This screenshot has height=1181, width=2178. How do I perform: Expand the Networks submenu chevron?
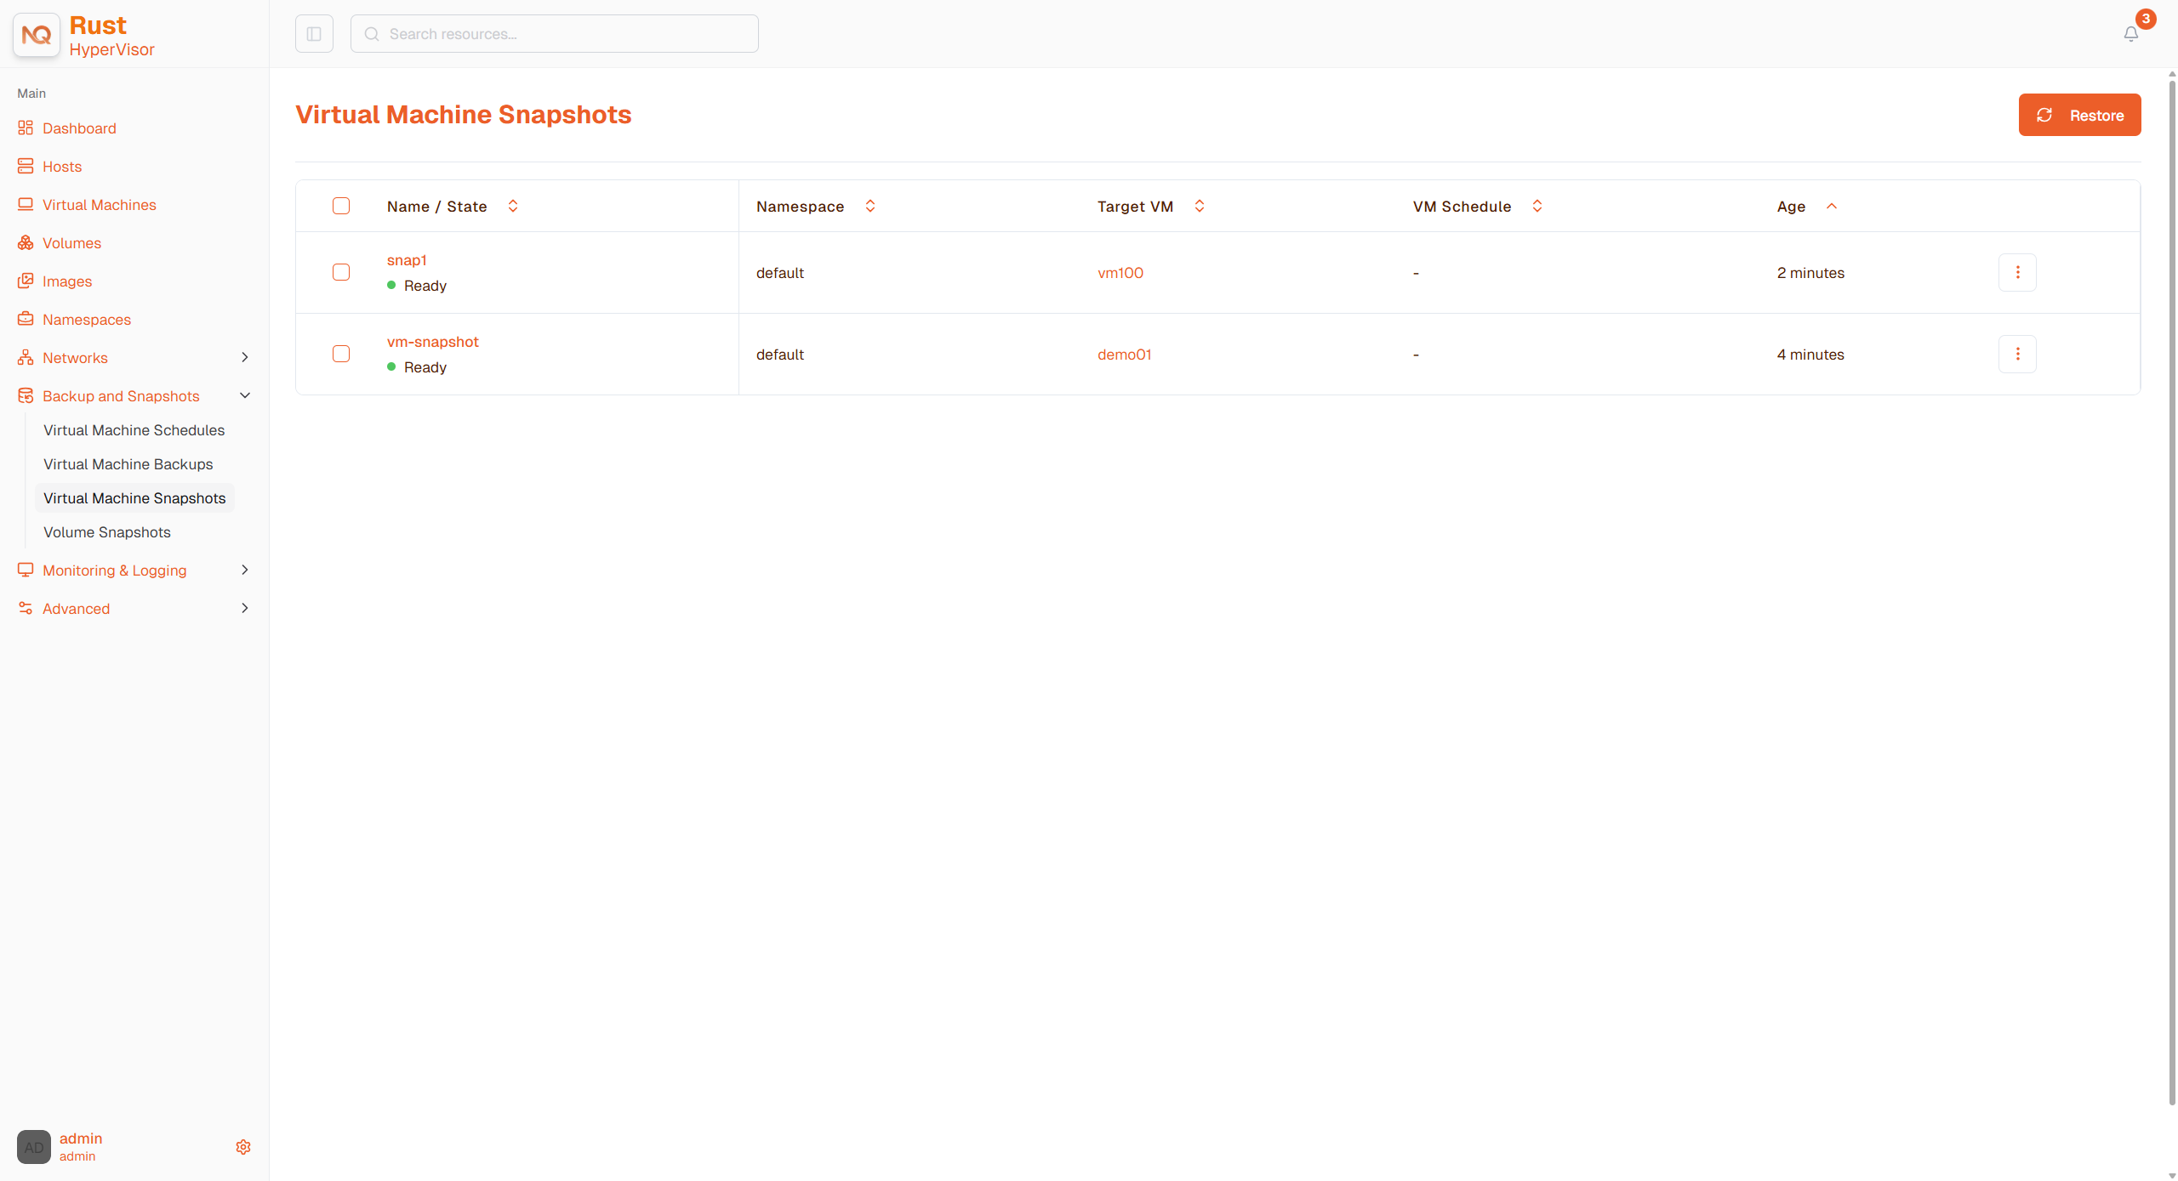click(245, 357)
